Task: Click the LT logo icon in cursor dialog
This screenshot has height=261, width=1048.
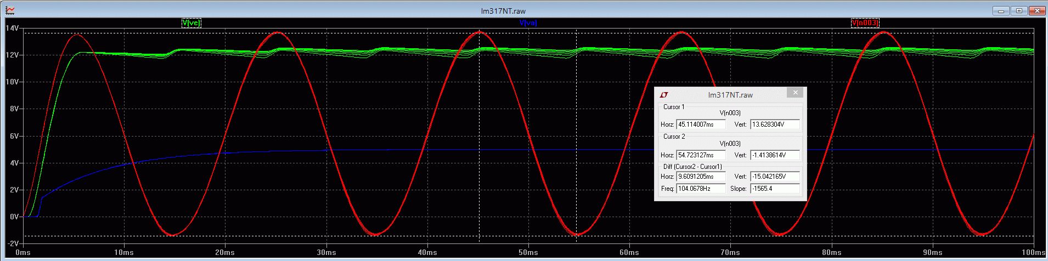Action: click(x=663, y=95)
